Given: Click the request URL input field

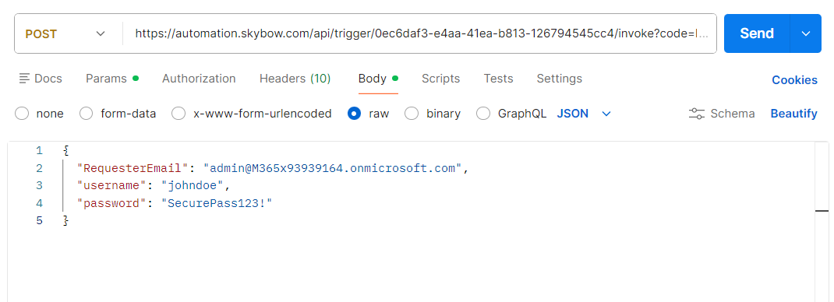Looking at the screenshot, I should (421, 33).
